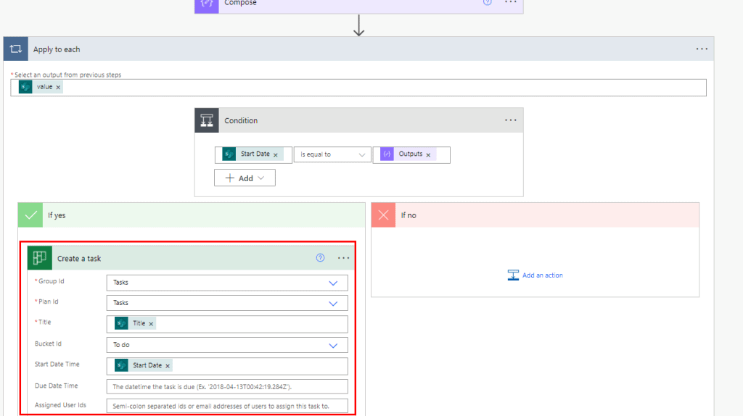
Task: Select the Outputs token in condition
Action: tap(408, 154)
